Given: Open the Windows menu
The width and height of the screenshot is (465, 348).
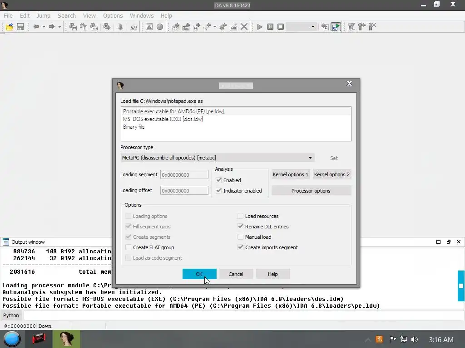Looking at the screenshot, I should (142, 16).
